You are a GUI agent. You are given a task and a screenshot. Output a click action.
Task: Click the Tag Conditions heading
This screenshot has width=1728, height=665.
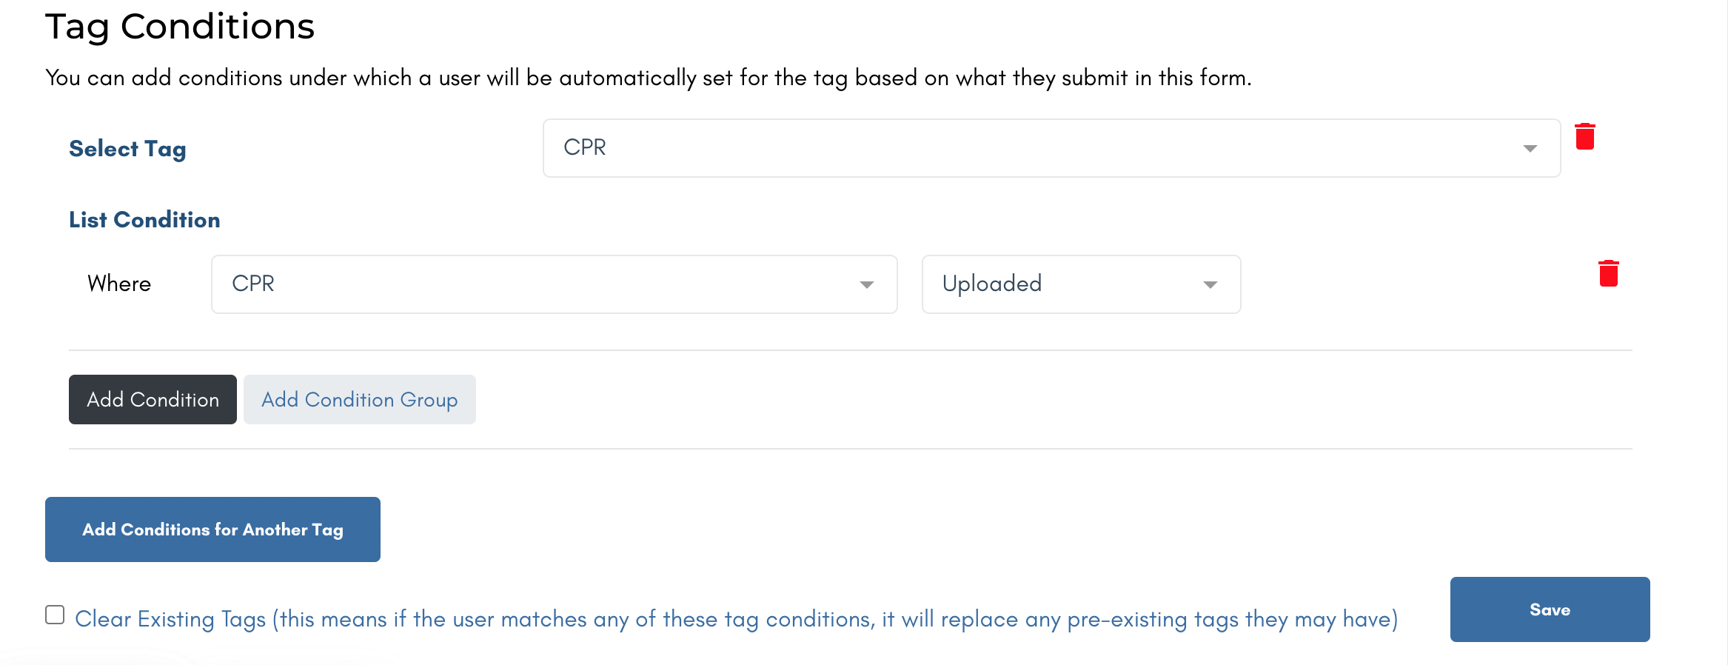180,27
